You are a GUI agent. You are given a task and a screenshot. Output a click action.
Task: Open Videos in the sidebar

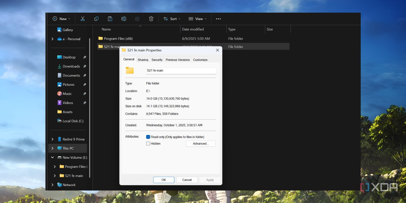point(65,103)
